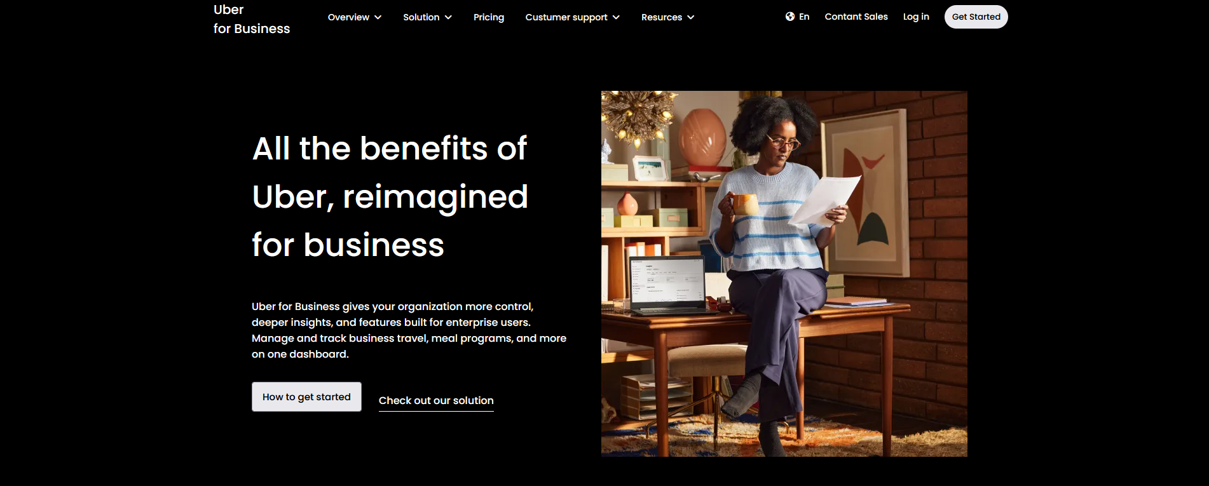Click the Uber for Business logo
Viewport: 1209px width, 486px height.
[252, 19]
